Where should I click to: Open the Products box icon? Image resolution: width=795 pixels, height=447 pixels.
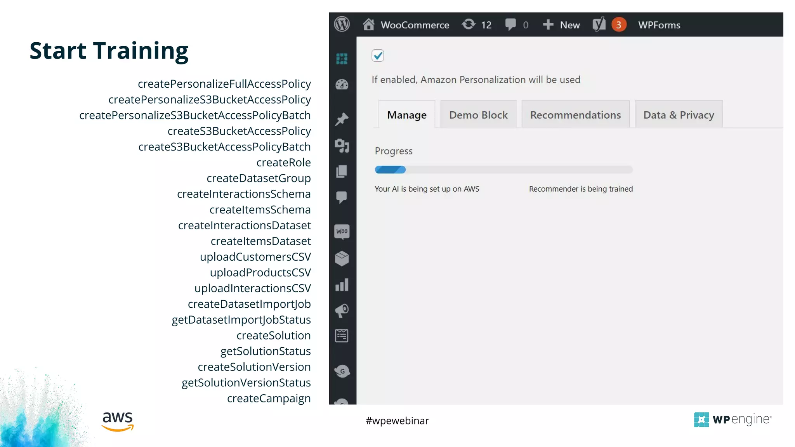click(342, 258)
